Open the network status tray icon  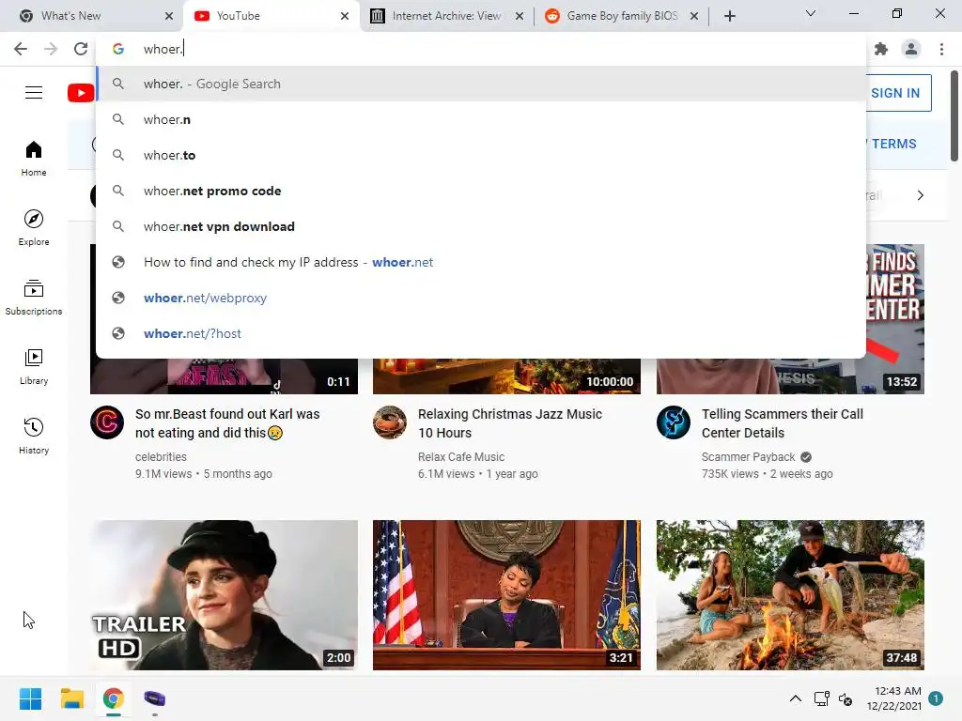point(821,698)
